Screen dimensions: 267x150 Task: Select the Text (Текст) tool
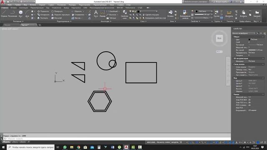pyautogui.click(x=96, y=14)
